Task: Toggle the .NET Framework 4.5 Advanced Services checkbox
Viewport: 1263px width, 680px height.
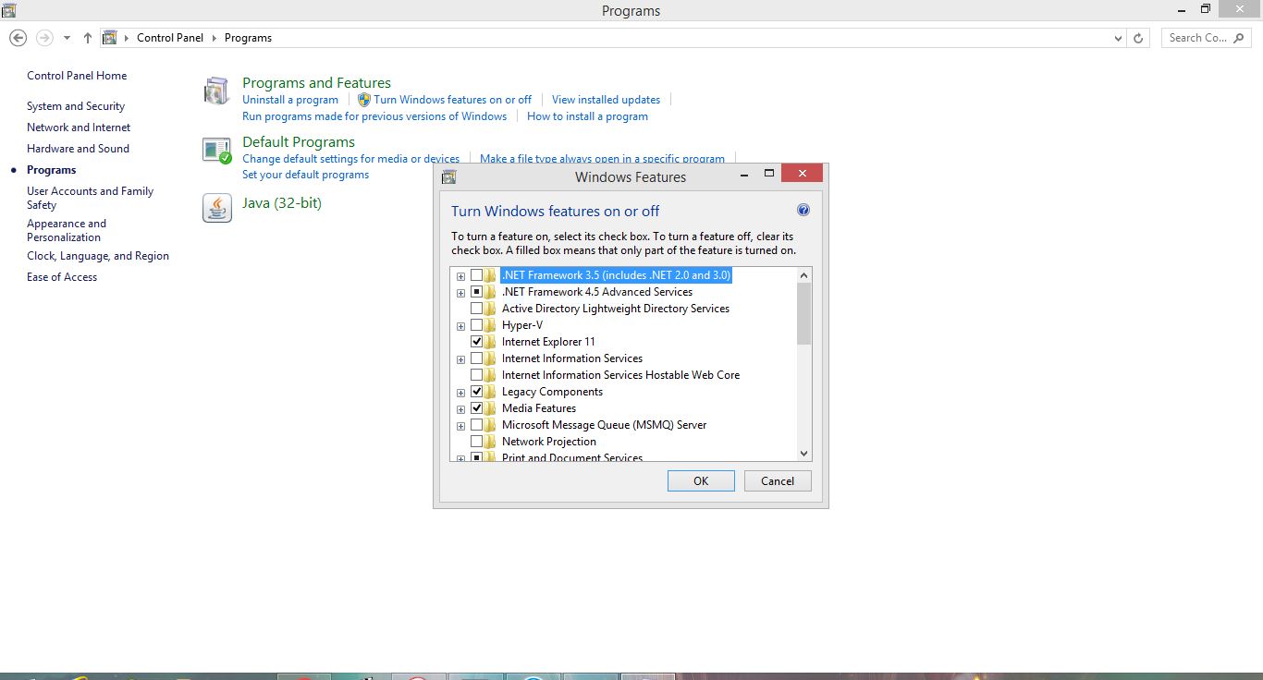Action: [x=476, y=292]
